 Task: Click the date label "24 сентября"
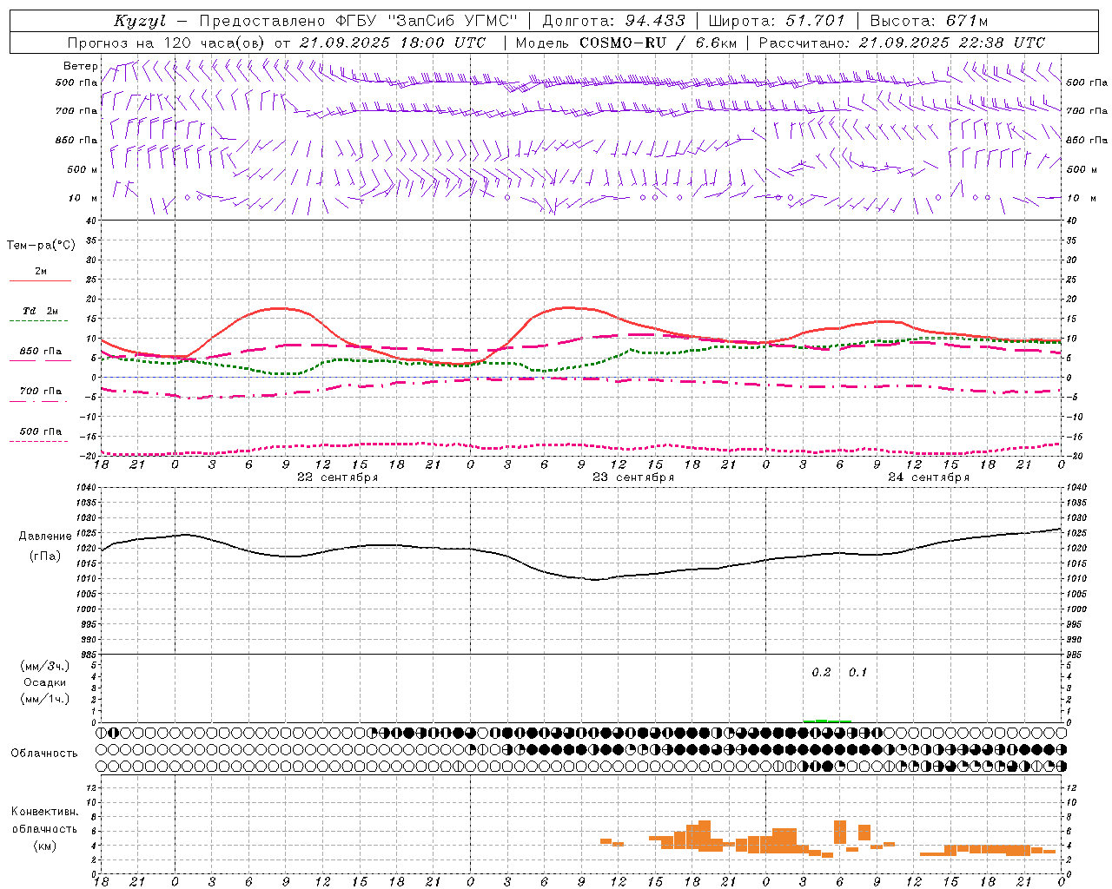click(929, 477)
